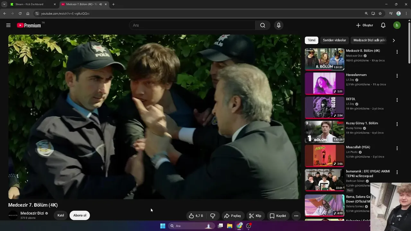Image resolution: width=411 pixels, height=231 pixels.
Task: Click the "Paylaş" share button
Action: tap(232, 216)
